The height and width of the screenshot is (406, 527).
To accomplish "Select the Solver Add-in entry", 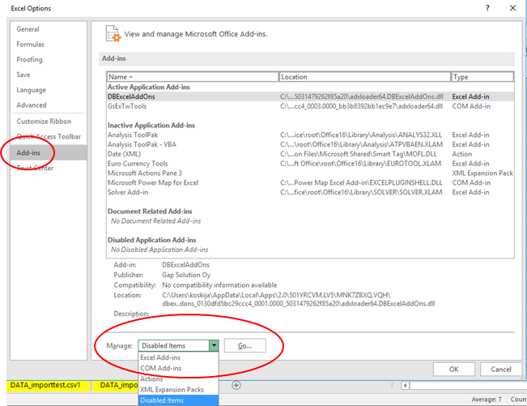I will coord(128,191).
